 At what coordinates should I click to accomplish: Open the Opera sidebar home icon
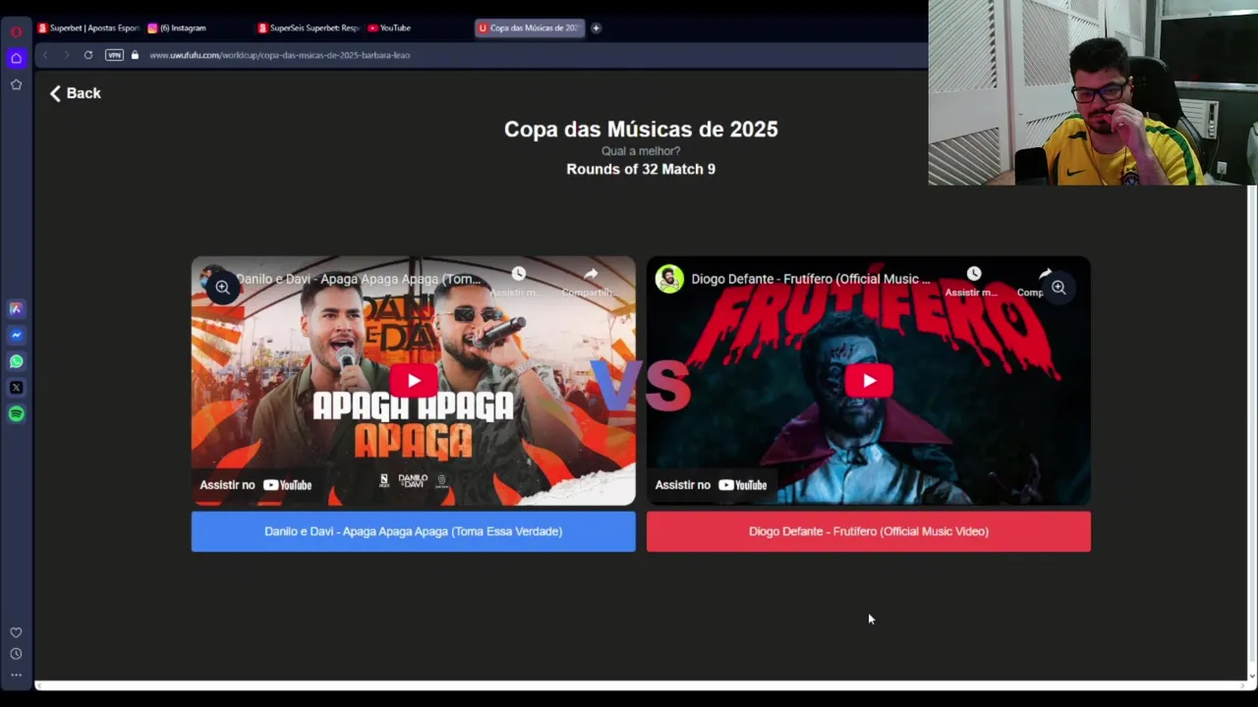[x=16, y=58]
